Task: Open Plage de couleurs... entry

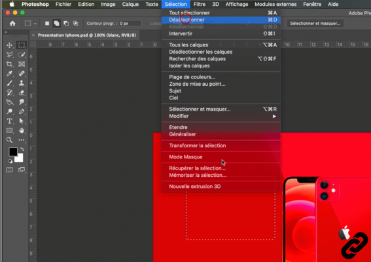Action: coord(221,77)
